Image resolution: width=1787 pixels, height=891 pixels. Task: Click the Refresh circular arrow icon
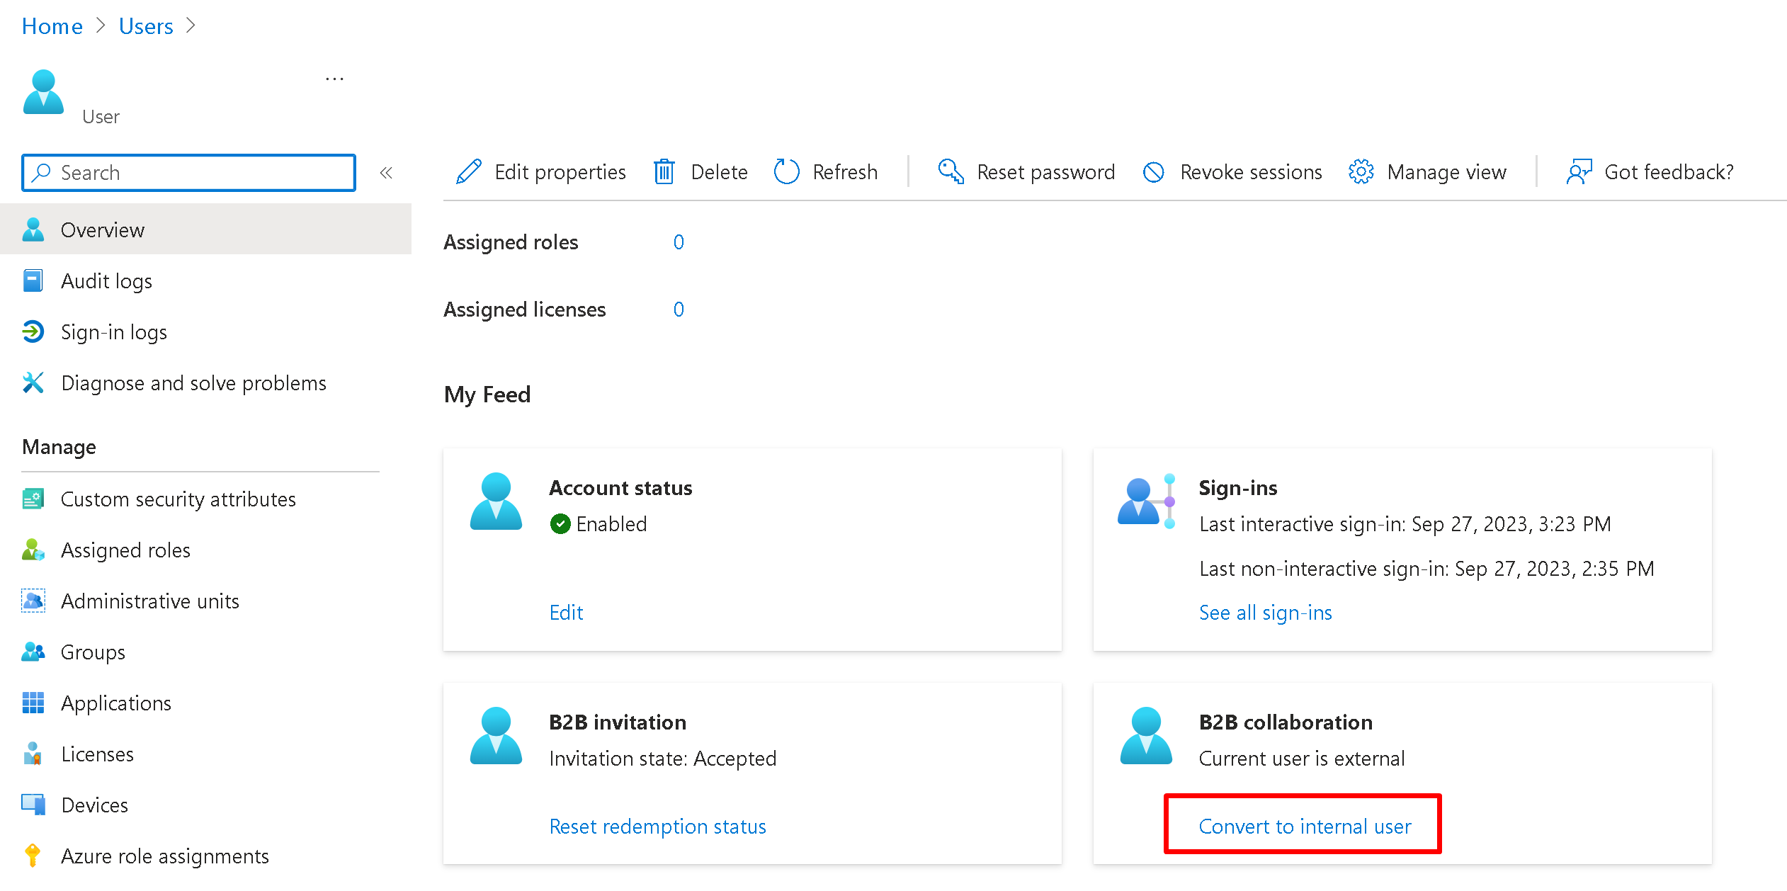tap(786, 172)
